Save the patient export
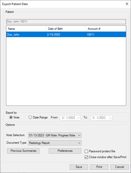The height and width of the screenshot is (173, 131). [79, 167]
